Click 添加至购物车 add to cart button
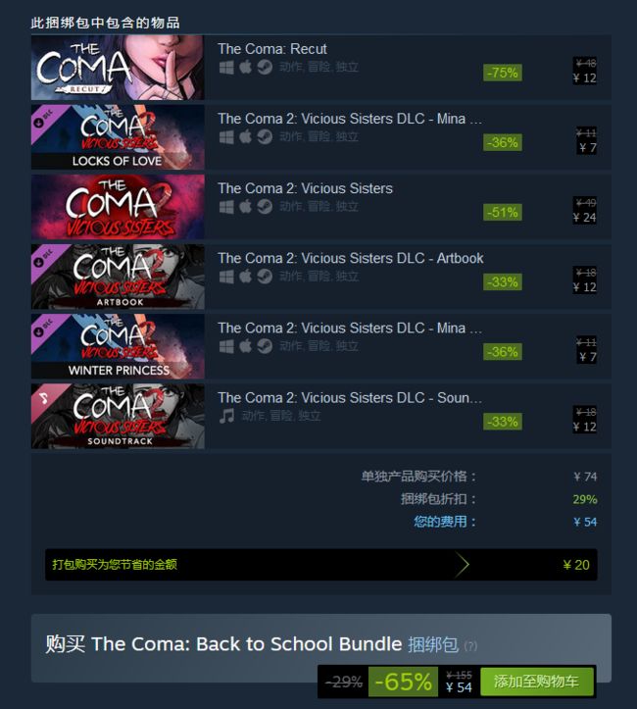Viewport: 637px width, 709px height. tap(537, 682)
